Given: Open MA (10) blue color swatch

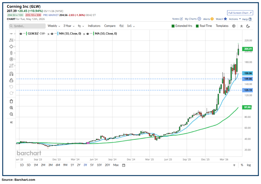Looking at the screenshot, I should click(58, 34).
